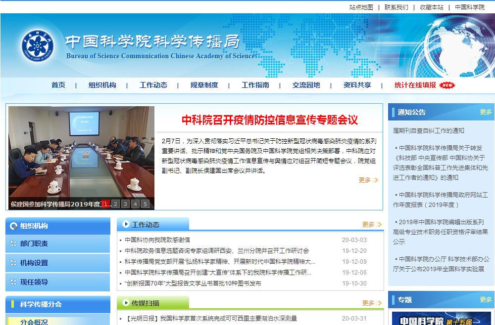
Task: Select slide 1 in the carousel
Action: (106, 204)
